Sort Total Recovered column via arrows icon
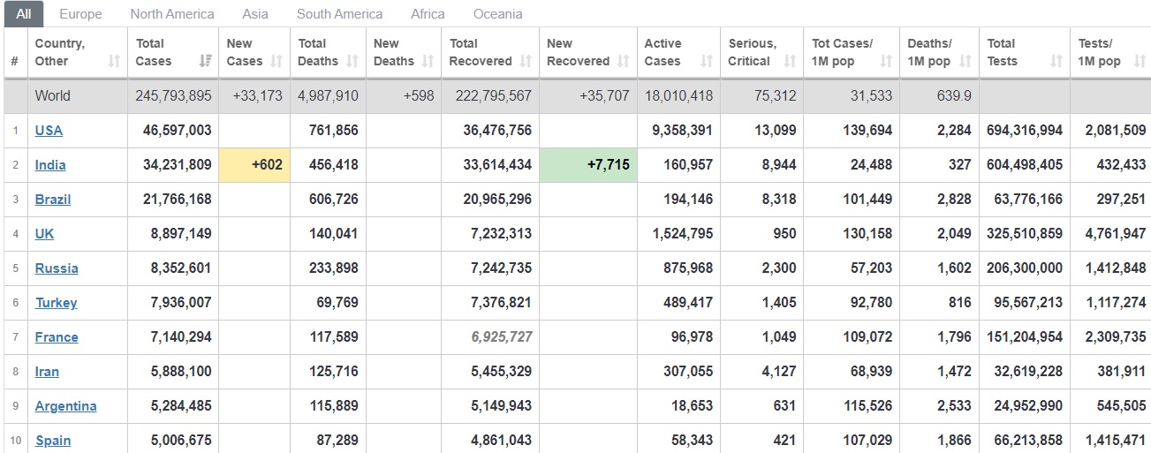Screen dimensions: 1151x453 pos(526,61)
